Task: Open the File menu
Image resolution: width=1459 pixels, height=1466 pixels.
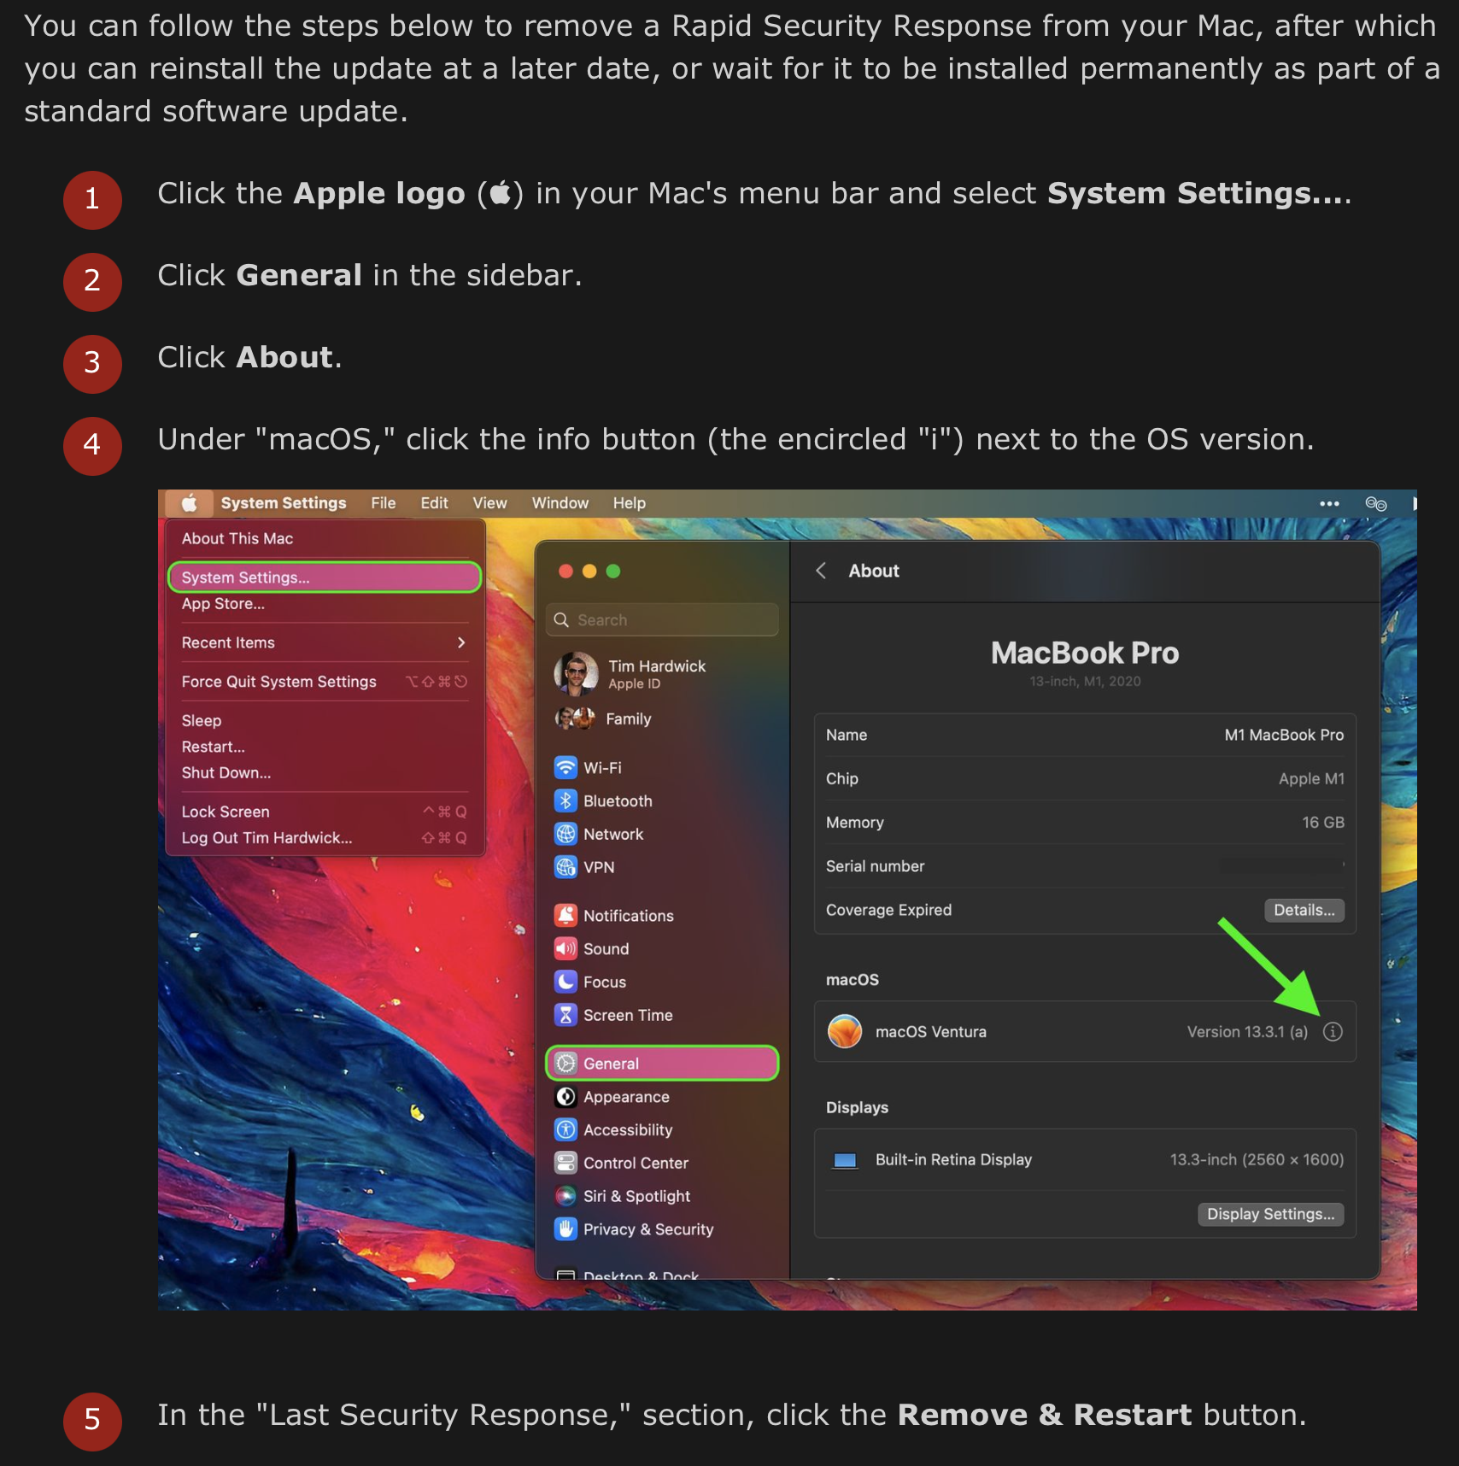Action: (x=383, y=503)
